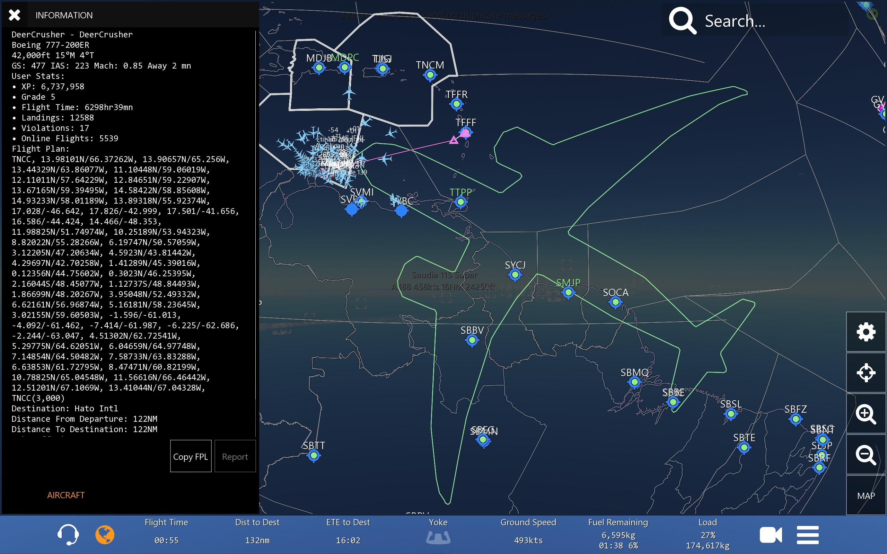
Task: Click the information panel scrollbar
Action: pos(255,220)
